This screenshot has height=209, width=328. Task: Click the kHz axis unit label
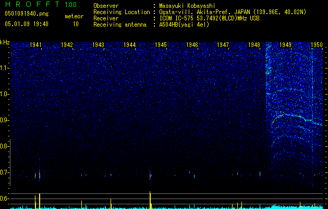tap(5, 42)
